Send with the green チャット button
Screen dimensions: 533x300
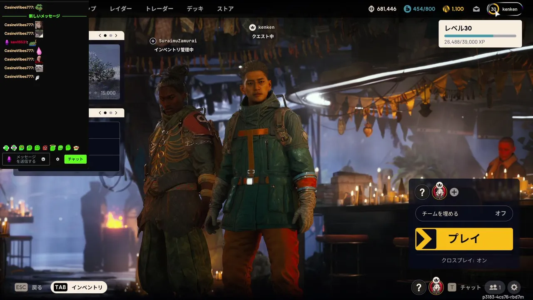pyautogui.click(x=75, y=159)
